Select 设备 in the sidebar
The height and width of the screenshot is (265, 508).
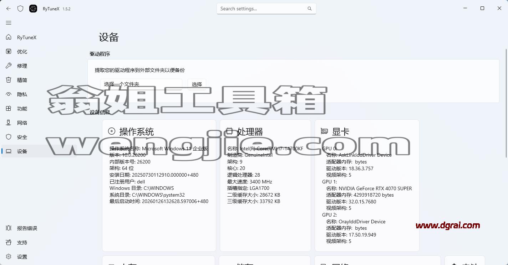(39, 151)
